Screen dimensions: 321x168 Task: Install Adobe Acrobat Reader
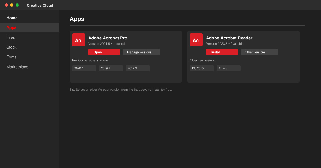[222, 52]
